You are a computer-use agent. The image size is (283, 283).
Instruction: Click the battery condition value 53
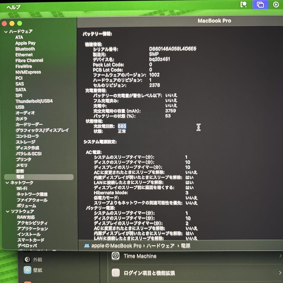(168, 116)
